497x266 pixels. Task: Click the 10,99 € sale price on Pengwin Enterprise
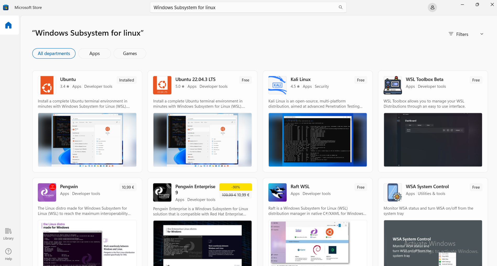point(243,195)
